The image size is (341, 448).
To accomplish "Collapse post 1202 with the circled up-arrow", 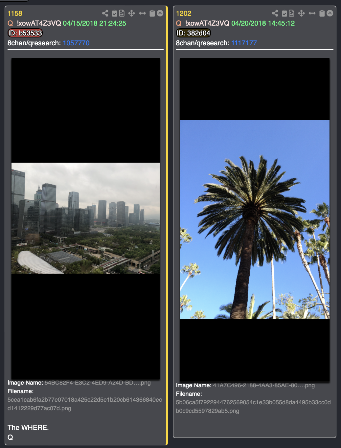I will (x=330, y=13).
